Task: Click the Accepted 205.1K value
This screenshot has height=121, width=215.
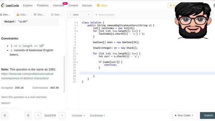Action: click(x=19, y=88)
